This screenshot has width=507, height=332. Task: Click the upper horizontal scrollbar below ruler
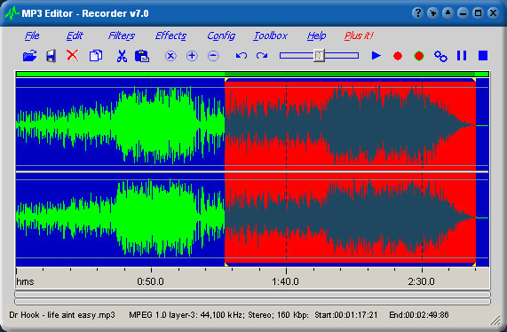(252, 294)
